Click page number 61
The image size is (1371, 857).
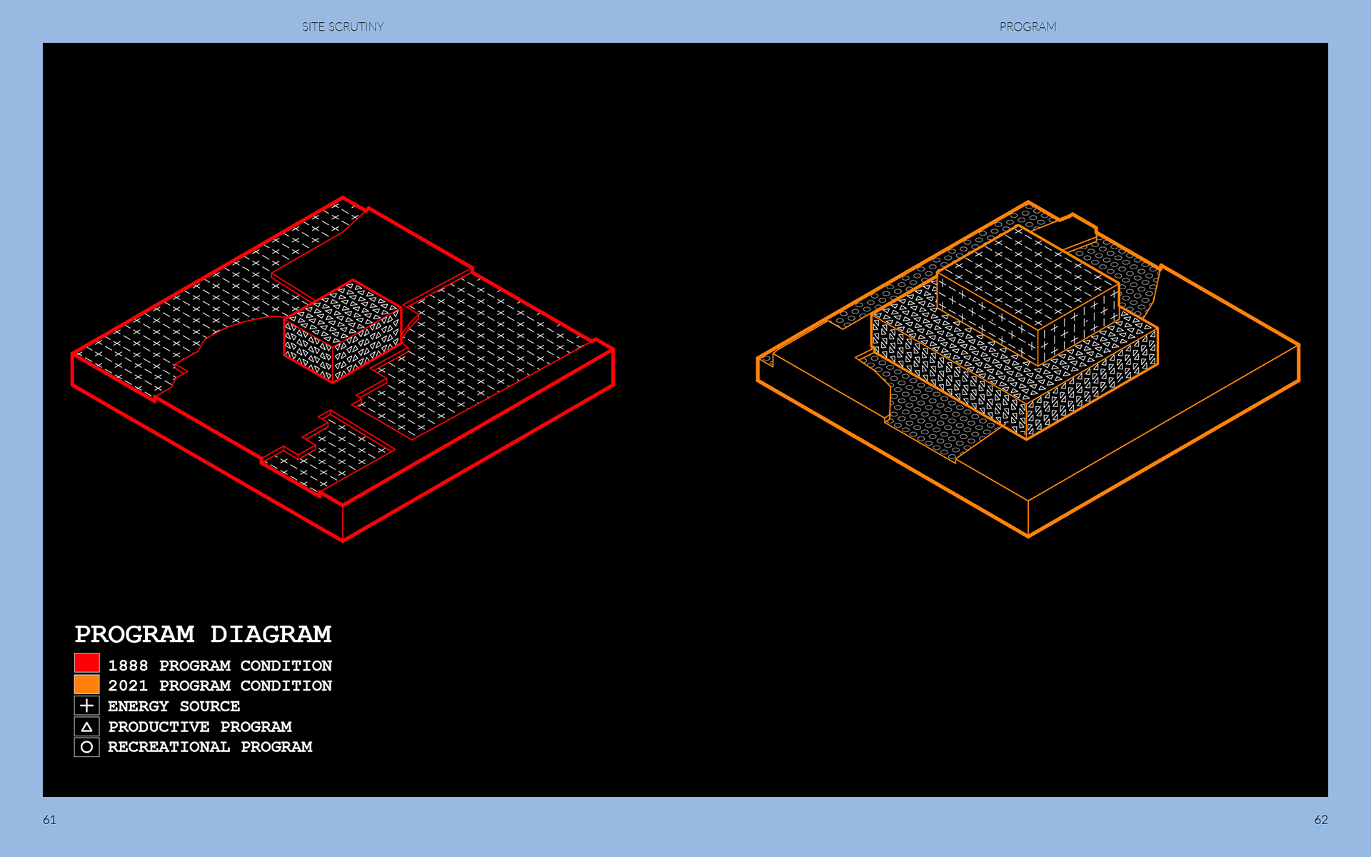[x=49, y=820]
